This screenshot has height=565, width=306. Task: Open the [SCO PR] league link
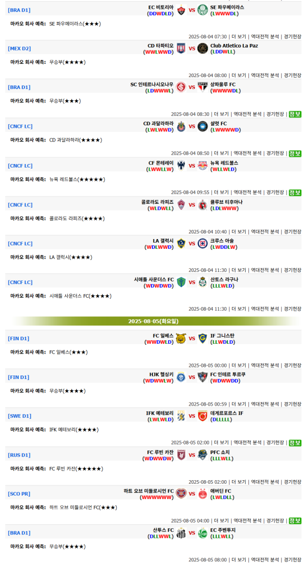19,494
